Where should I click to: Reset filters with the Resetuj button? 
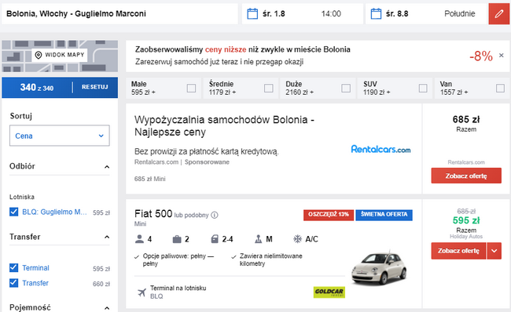pos(95,87)
